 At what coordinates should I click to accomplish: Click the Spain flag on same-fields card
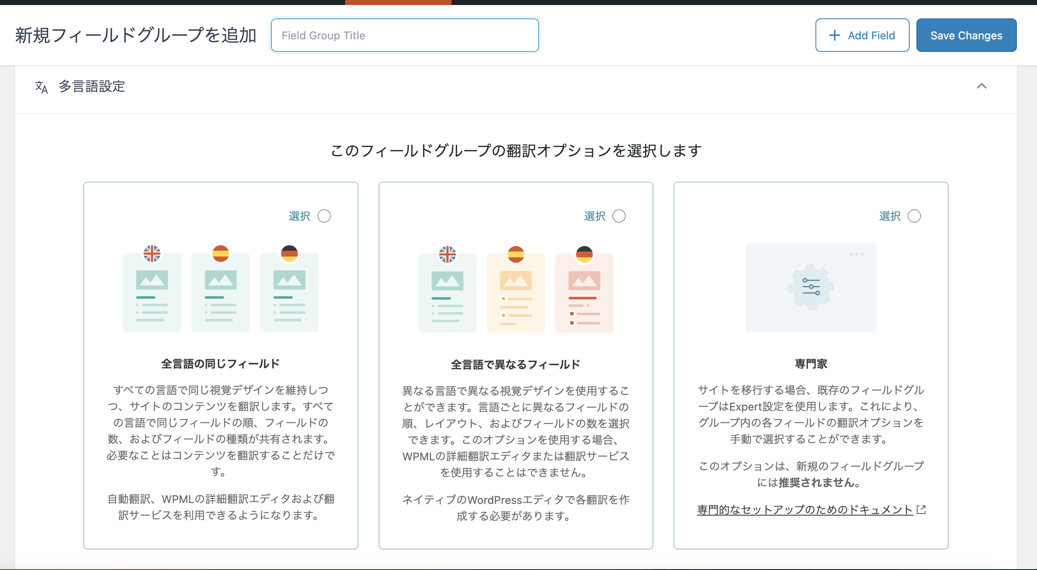221,254
